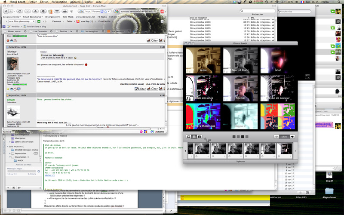
Task: Open Smart Bookmarks dropdown
Action: pyautogui.click(x=33, y=17)
